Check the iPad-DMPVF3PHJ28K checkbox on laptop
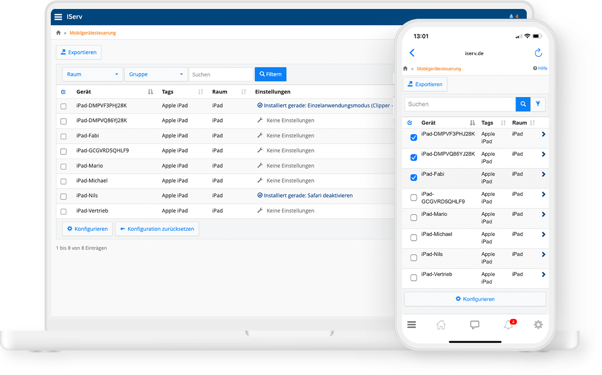The height and width of the screenshot is (375, 602). 63,107
